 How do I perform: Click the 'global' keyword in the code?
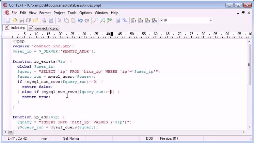24,67
